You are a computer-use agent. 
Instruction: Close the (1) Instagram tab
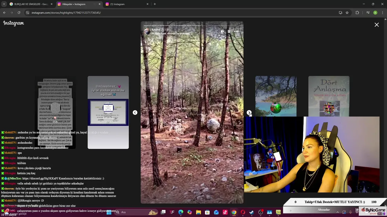148,4
